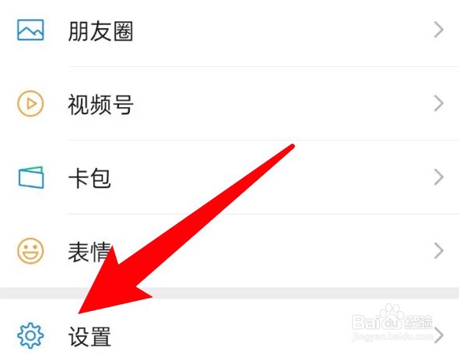Tap the Channels (视频号) play icon
Screen dimensions: 459x353
coord(30,103)
